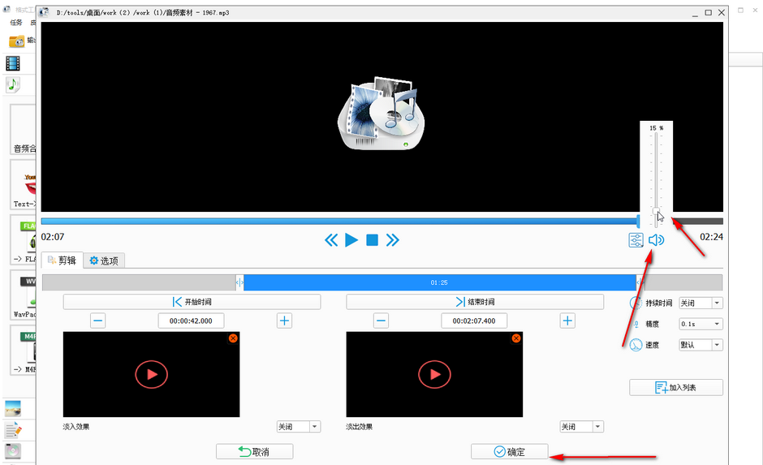Select the -> M4R format tile
The height and width of the screenshot is (465, 763).
pos(24,351)
